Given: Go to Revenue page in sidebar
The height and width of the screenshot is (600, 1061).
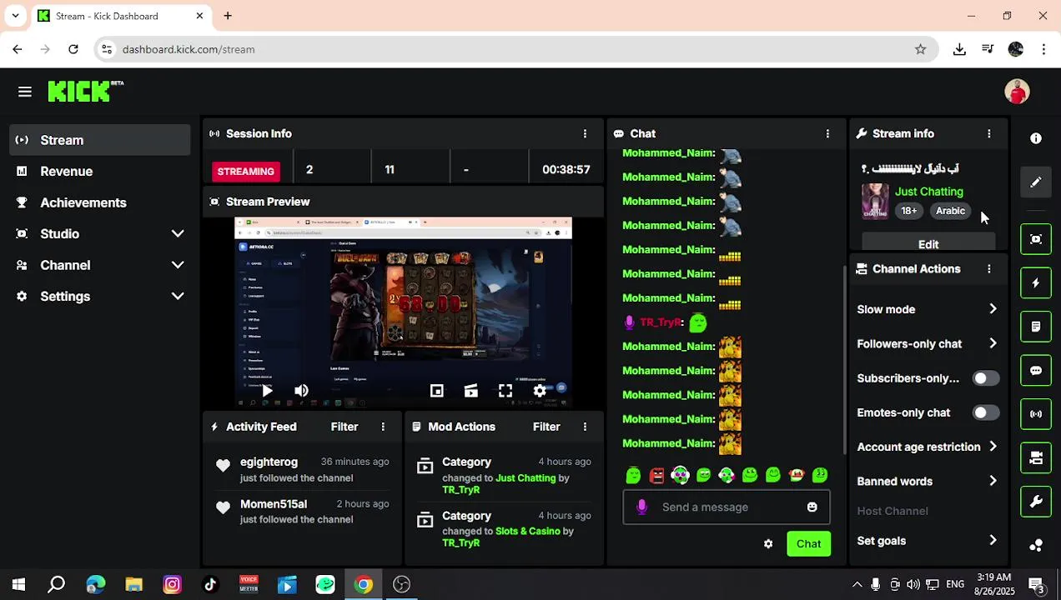Looking at the screenshot, I should 100,172.
